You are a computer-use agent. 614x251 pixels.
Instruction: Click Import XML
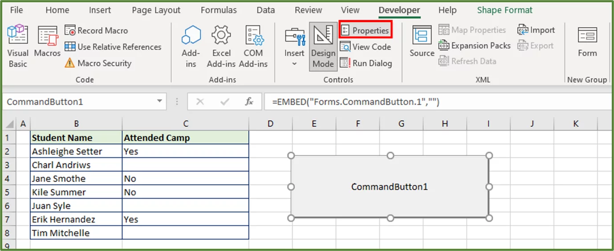pyautogui.click(x=536, y=30)
